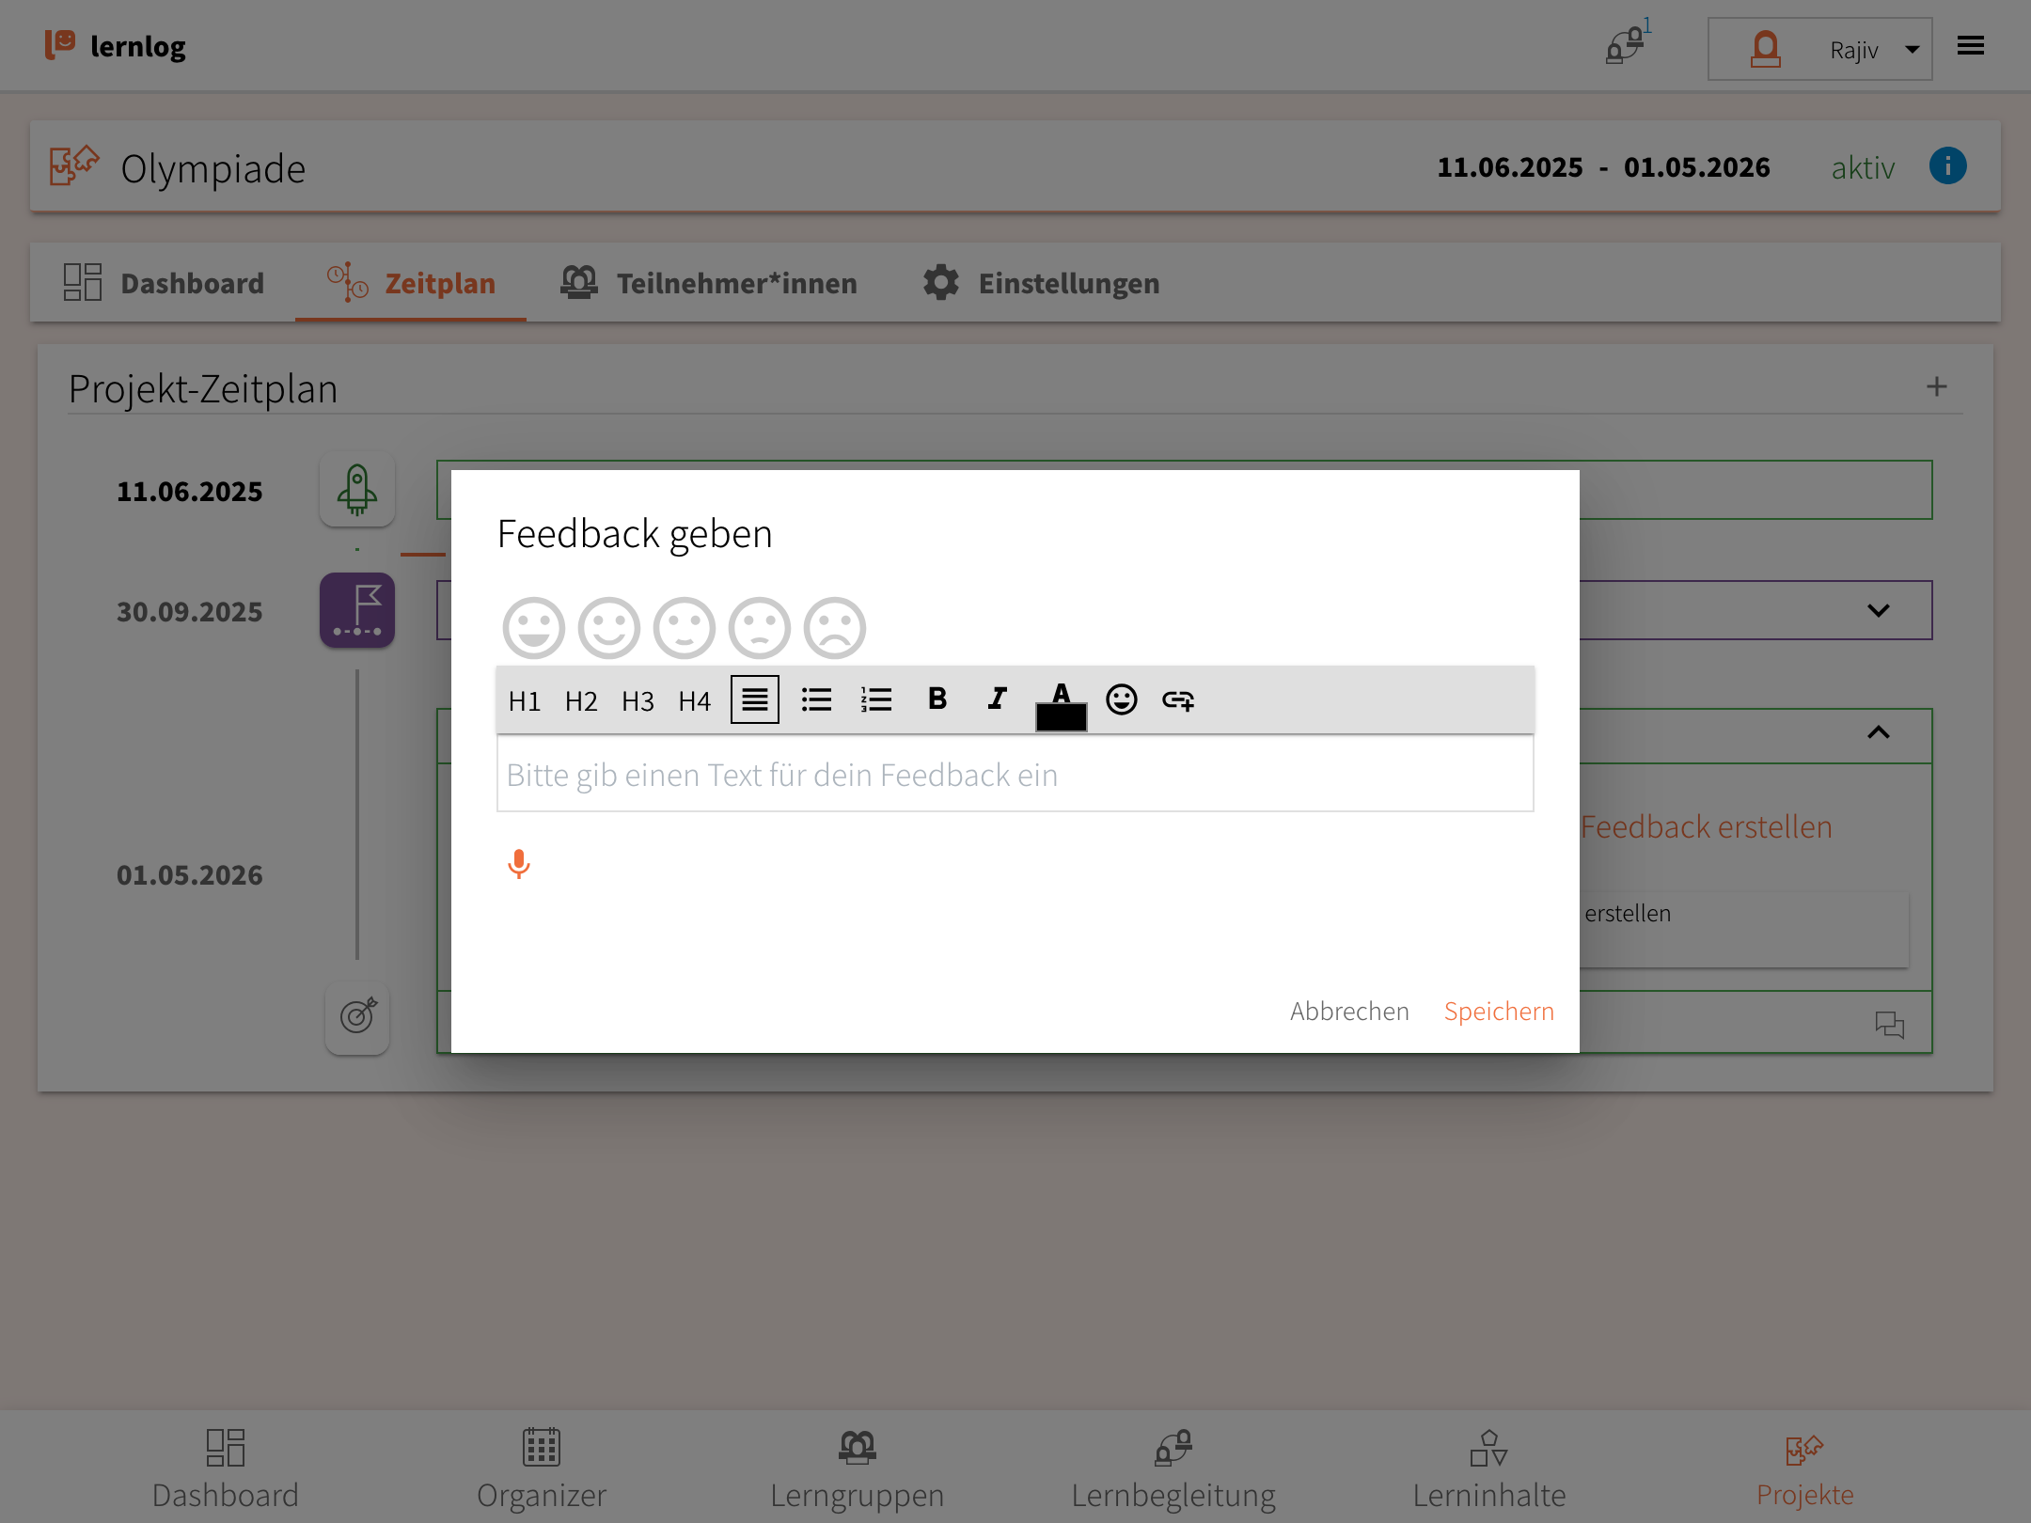Select the neutral middle smiley rating

pos(684,628)
